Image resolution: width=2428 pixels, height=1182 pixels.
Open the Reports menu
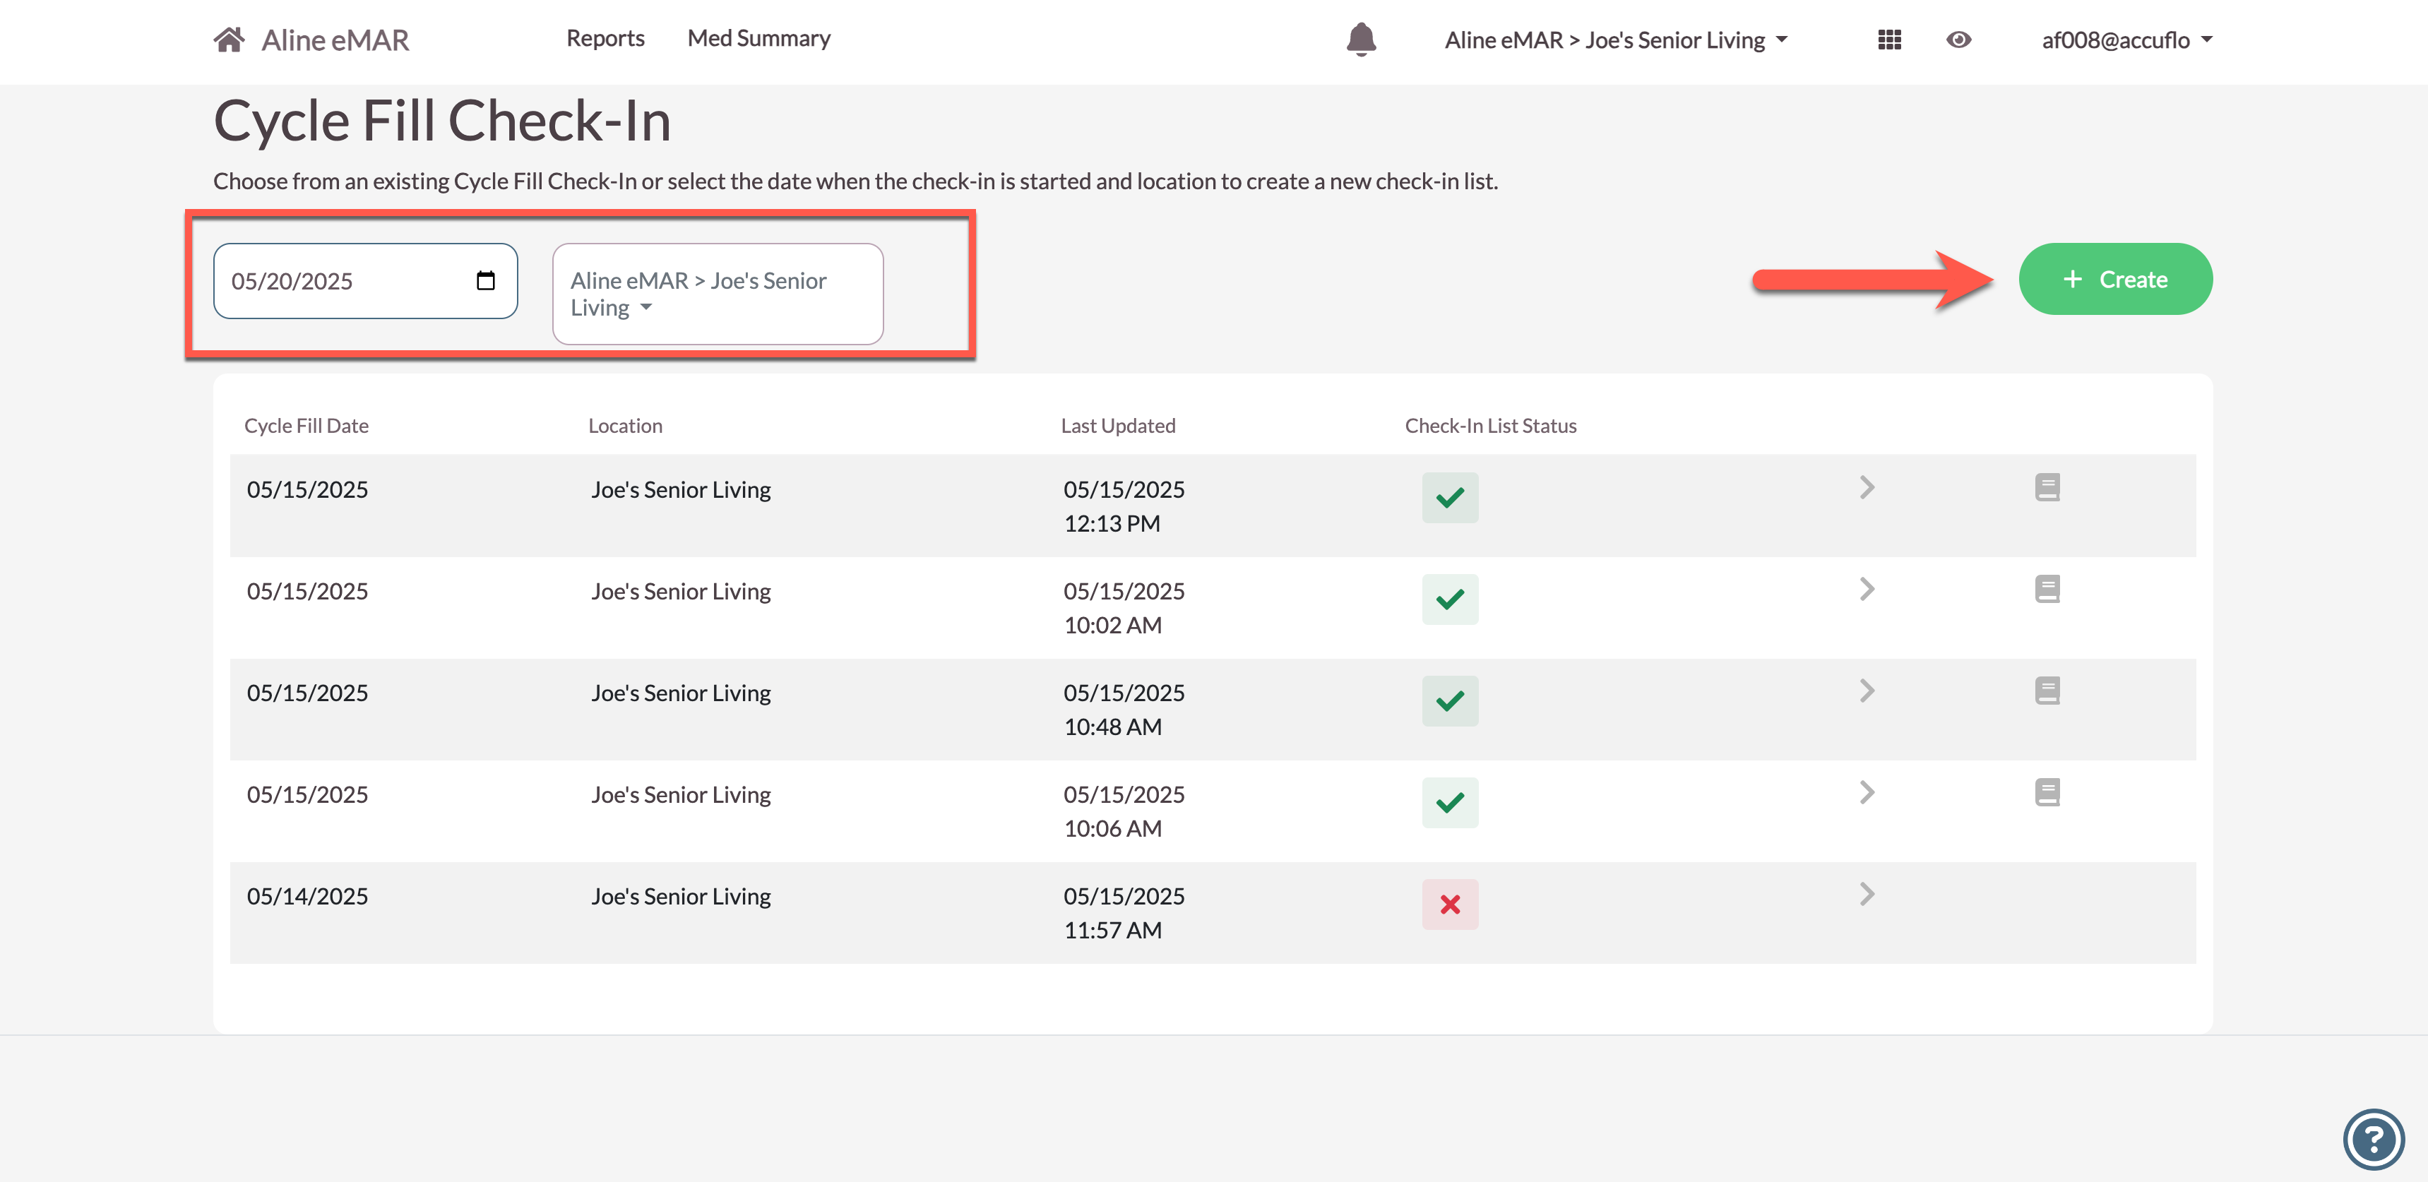tap(605, 39)
